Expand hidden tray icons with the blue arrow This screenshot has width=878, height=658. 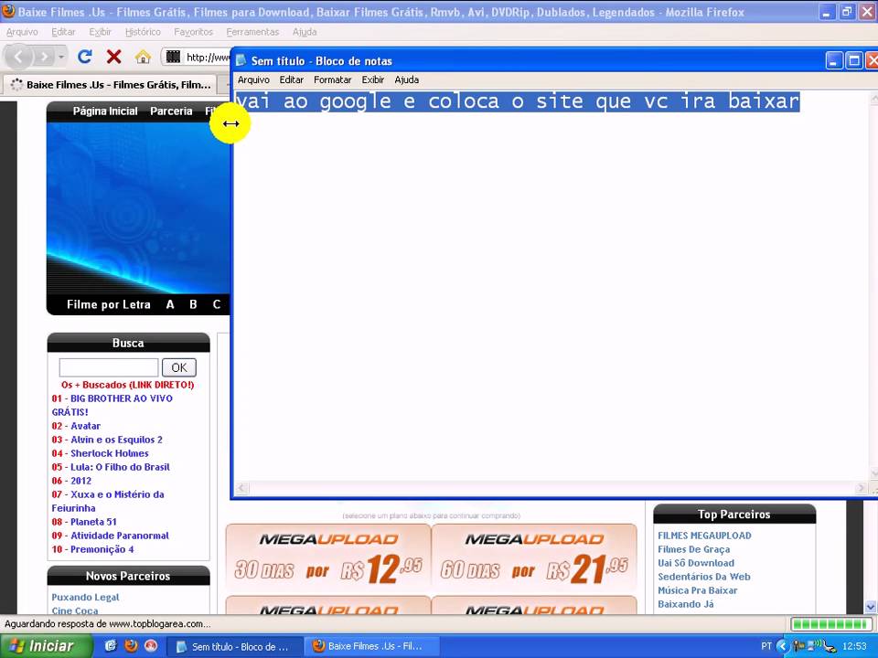click(x=783, y=647)
